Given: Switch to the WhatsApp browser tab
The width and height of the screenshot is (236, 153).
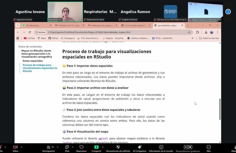Looking at the screenshot, I should click(x=37, y=25).
